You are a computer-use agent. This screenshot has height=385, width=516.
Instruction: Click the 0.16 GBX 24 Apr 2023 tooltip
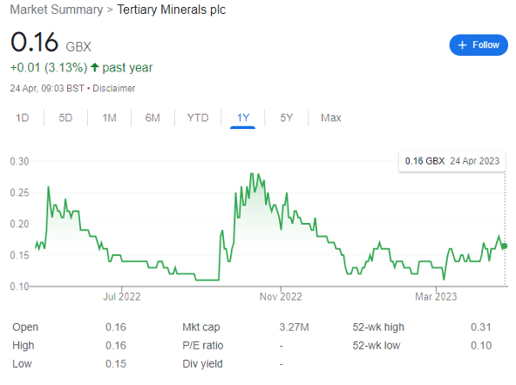tap(452, 161)
